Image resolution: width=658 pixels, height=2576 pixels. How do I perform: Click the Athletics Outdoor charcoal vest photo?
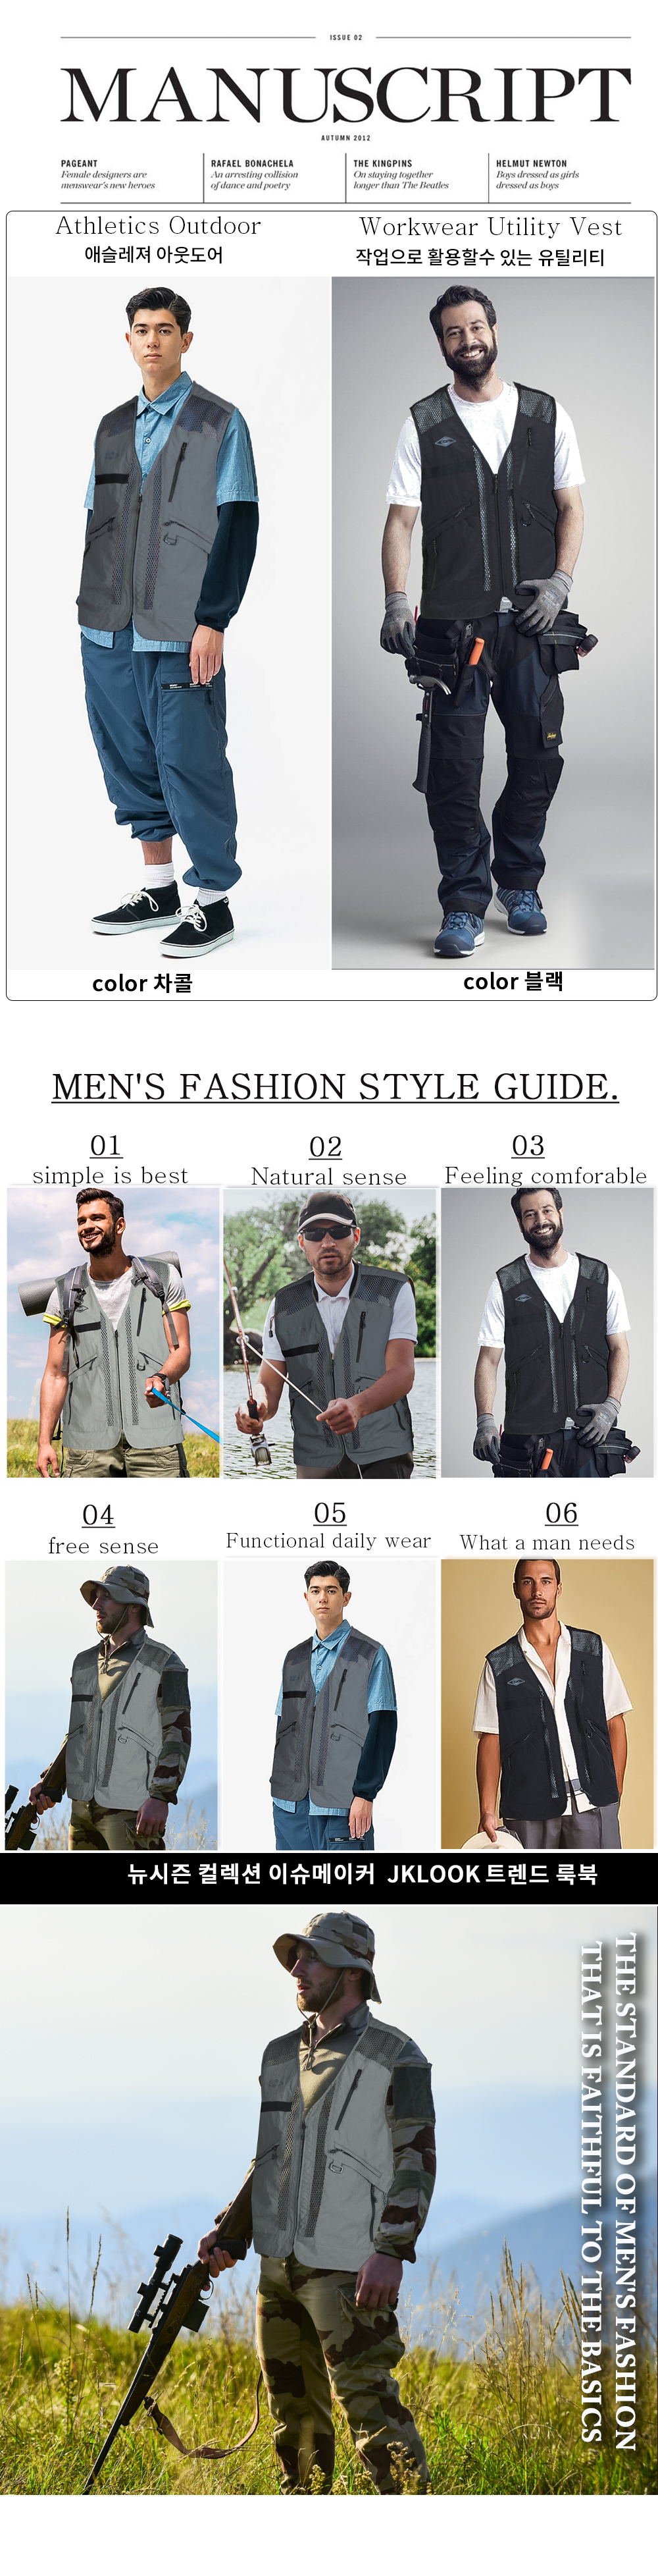click(x=169, y=622)
